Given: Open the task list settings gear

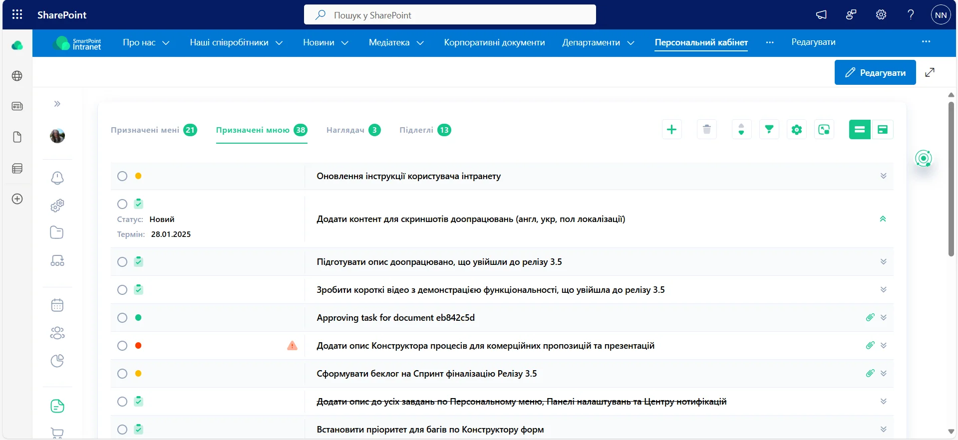Looking at the screenshot, I should click(x=797, y=130).
